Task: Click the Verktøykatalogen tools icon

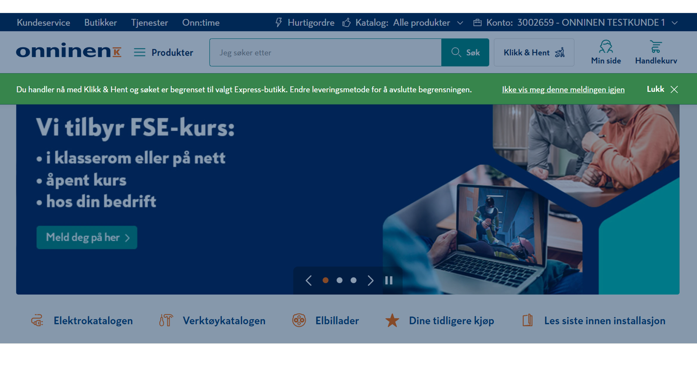Action: pos(166,321)
